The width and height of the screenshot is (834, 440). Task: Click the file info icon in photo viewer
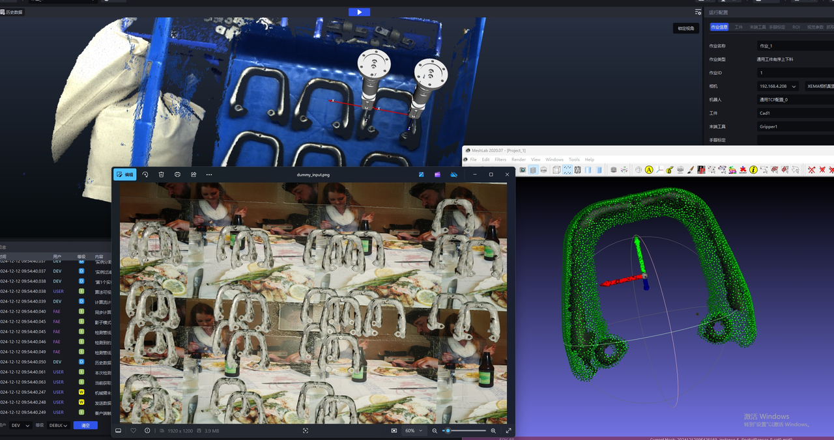click(x=147, y=431)
